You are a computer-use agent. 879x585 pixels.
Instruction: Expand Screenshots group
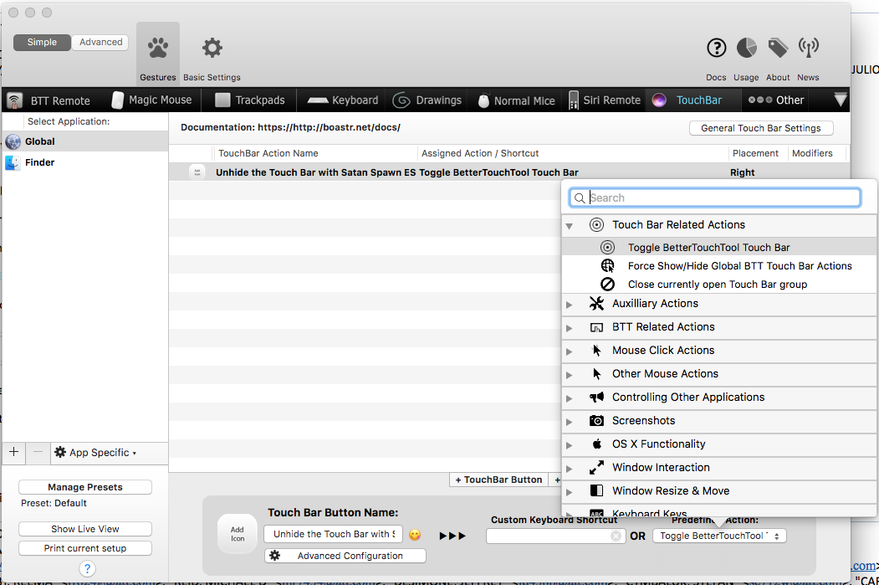click(x=570, y=422)
